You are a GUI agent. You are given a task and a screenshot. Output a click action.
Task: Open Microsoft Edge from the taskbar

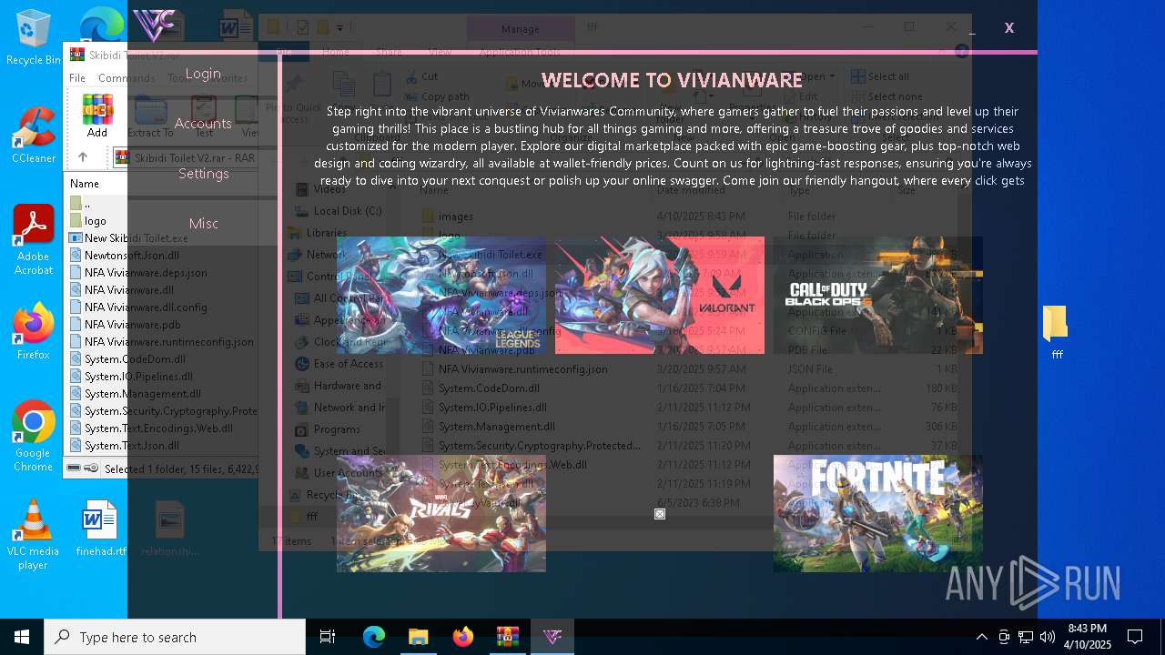point(374,637)
